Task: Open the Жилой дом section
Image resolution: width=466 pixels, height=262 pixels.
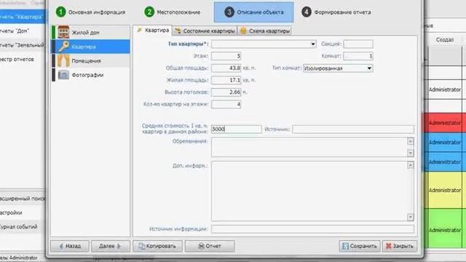Action: (x=91, y=32)
